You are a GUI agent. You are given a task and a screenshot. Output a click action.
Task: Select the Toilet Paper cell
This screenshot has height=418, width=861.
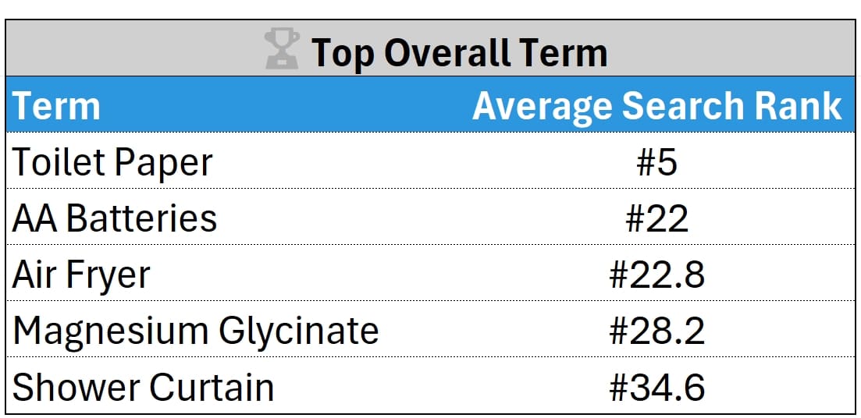pos(112,162)
